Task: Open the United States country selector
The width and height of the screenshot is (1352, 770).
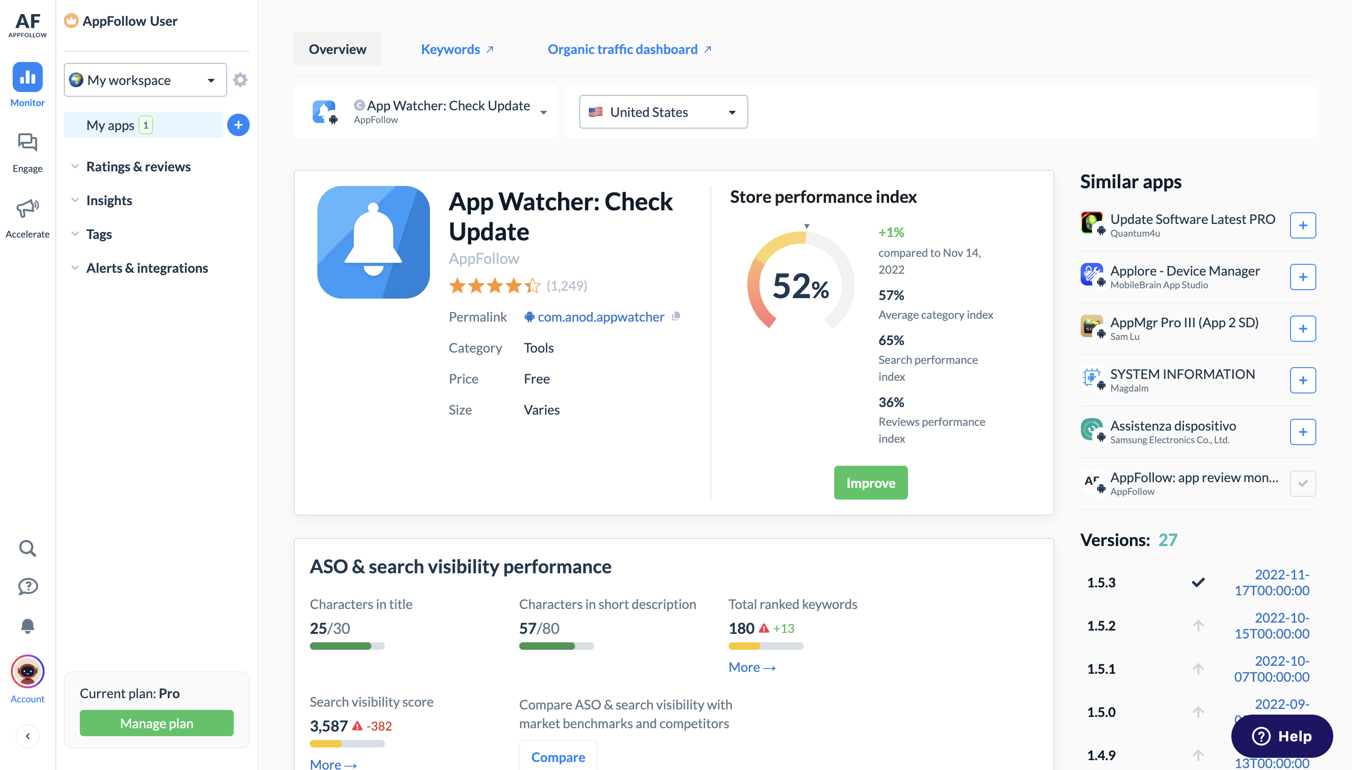Action: coord(663,112)
